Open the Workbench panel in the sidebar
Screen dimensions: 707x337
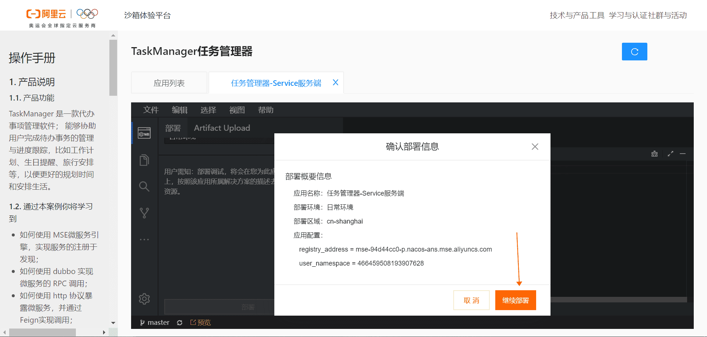point(144,133)
